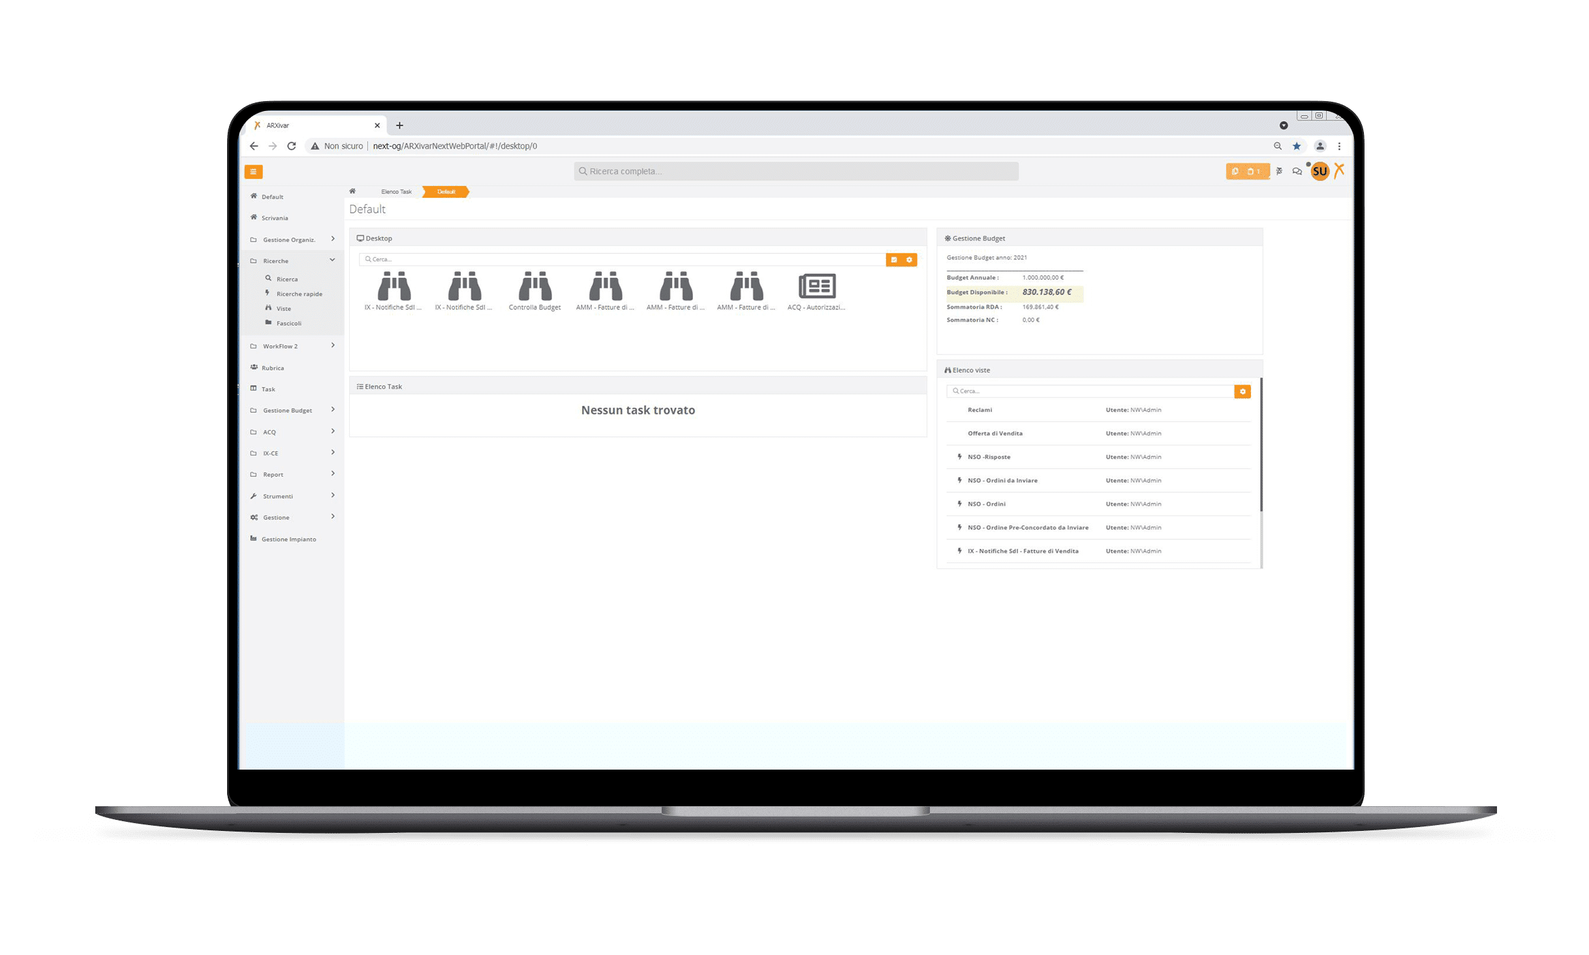Click the Ricerca completa search field
The width and height of the screenshot is (1589, 955).
point(796,171)
